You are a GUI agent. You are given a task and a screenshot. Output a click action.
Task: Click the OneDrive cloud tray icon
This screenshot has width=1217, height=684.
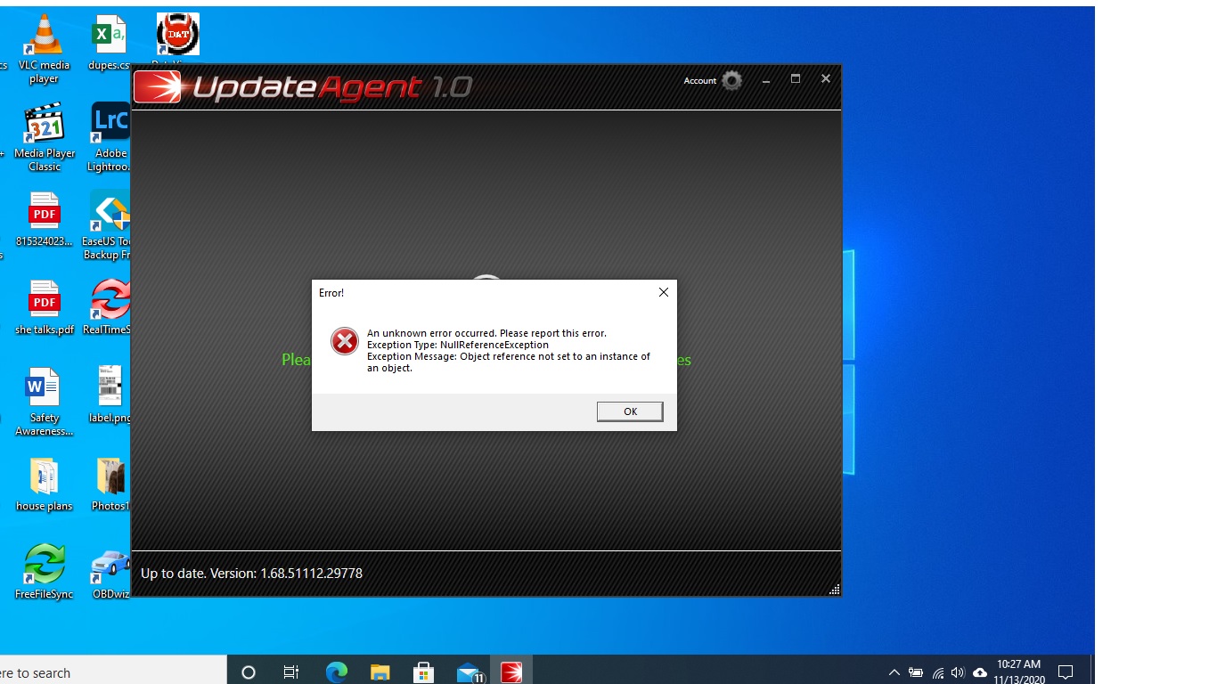point(980,672)
